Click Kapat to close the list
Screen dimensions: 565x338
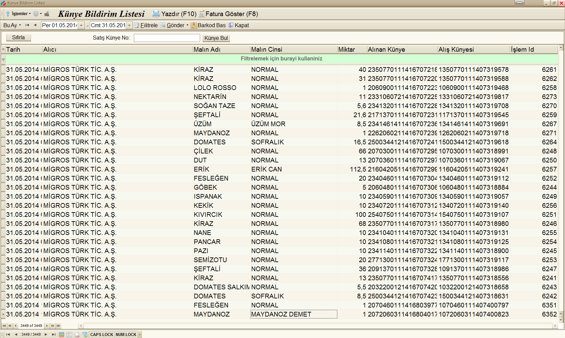239,25
